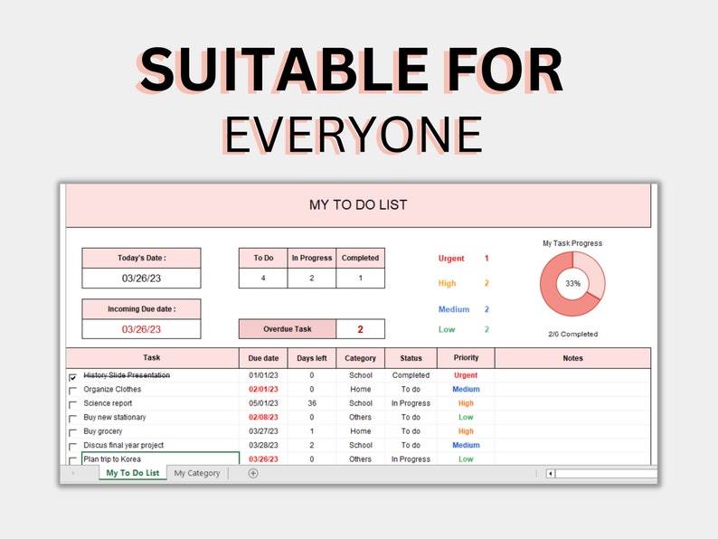Select the Overdue Task value 2

pyautogui.click(x=361, y=329)
